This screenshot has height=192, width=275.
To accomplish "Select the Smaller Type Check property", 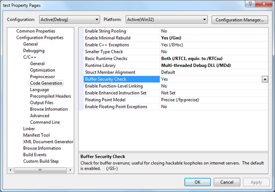I will pos(122,52).
